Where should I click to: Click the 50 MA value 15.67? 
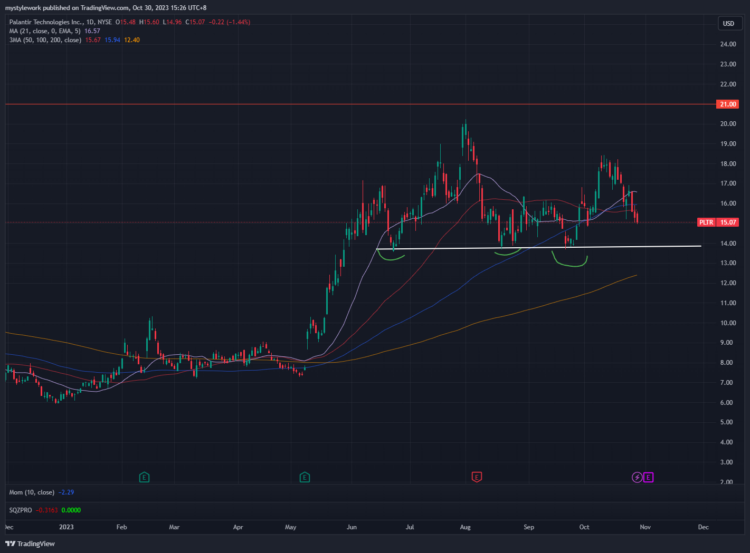[x=93, y=40]
